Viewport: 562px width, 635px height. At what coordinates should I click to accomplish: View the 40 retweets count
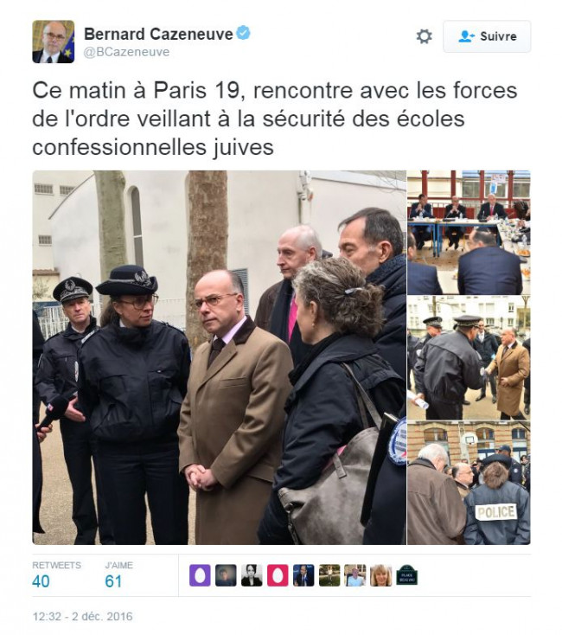(41, 581)
